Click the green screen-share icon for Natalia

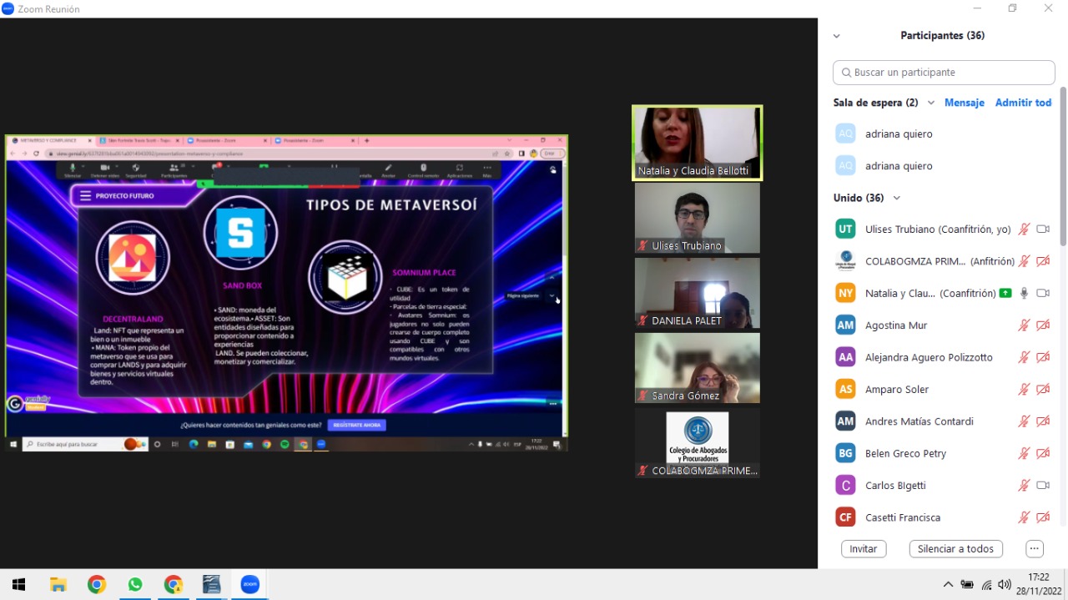[1005, 294]
